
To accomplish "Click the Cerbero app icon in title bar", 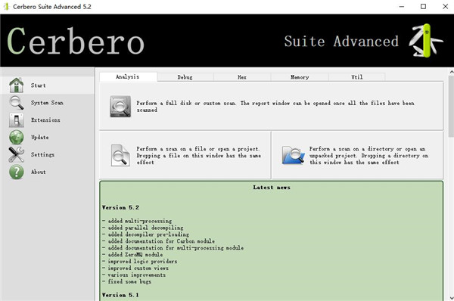I will [x=6, y=7].
